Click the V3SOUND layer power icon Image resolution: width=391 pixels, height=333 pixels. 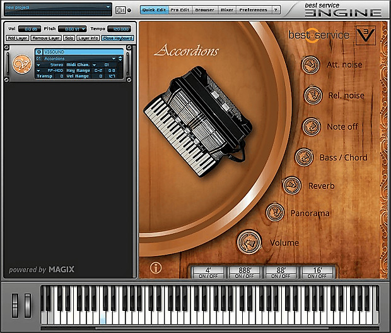pyautogui.click(x=39, y=52)
